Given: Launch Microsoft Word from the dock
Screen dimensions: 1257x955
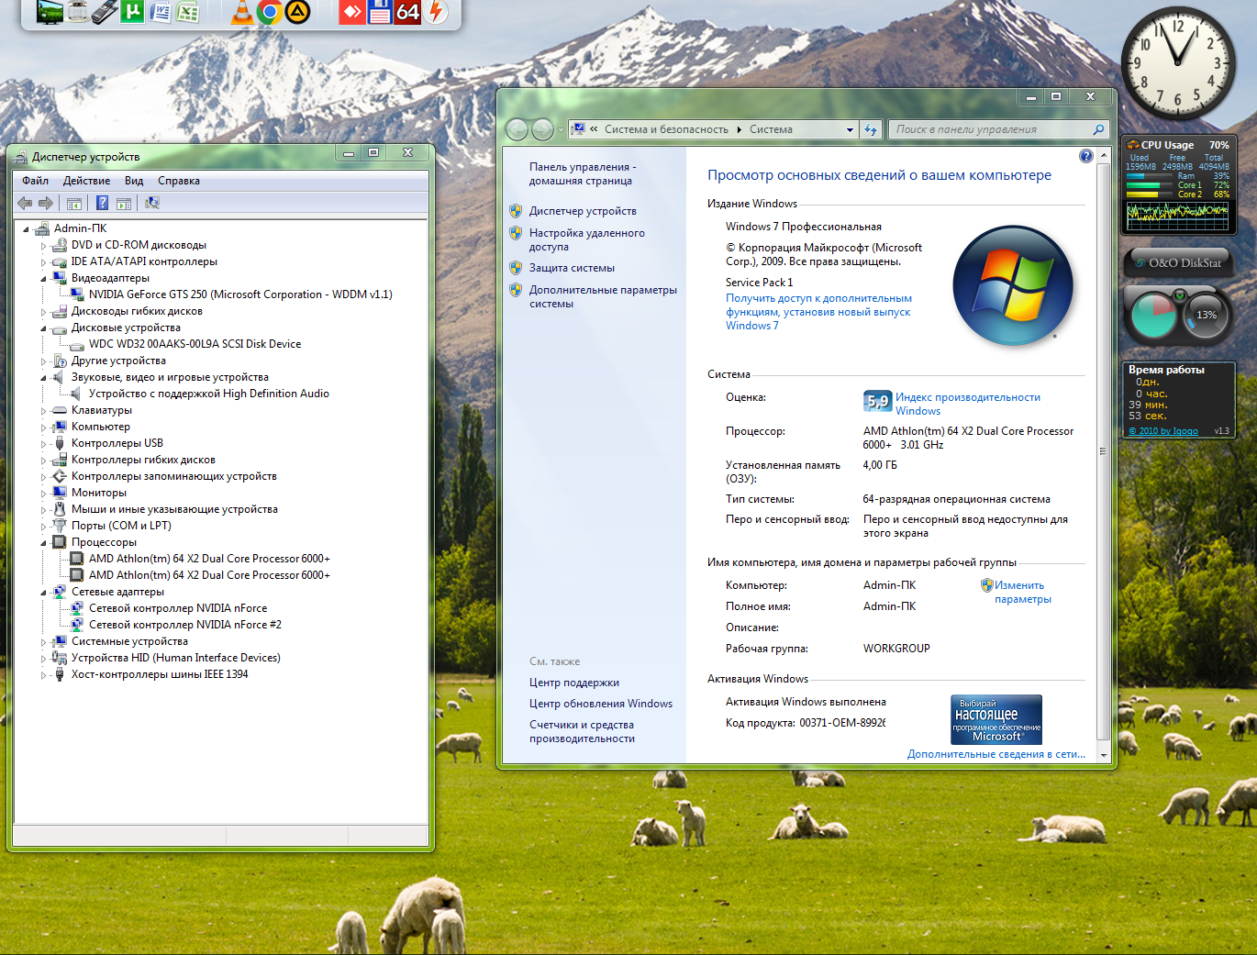Looking at the screenshot, I should click(x=161, y=12).
